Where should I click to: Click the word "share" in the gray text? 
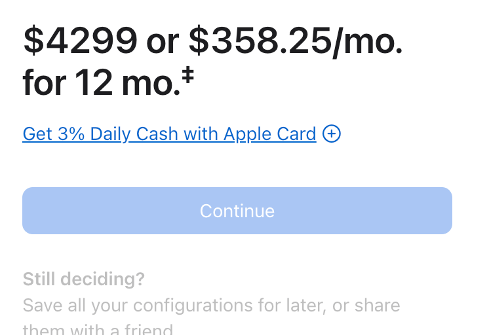click(x=377, y=306)
